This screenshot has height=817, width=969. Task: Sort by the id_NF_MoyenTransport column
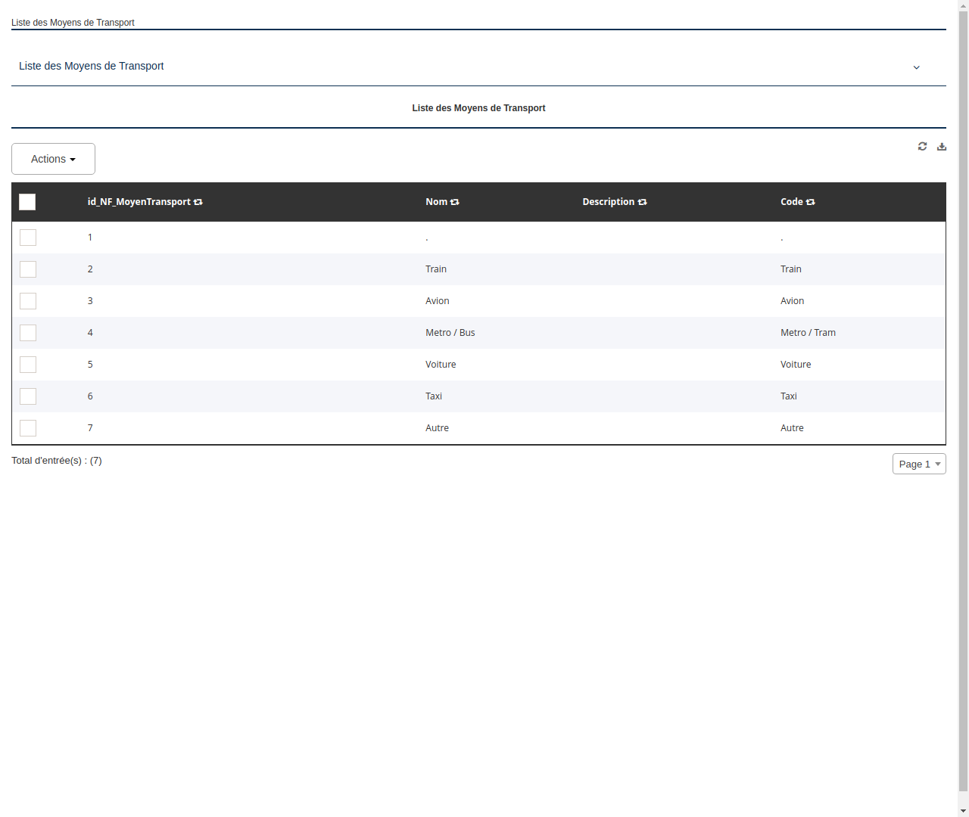(198, 202)
